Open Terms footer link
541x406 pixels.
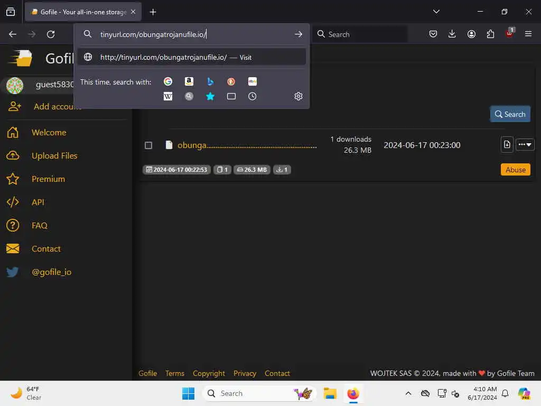(x=174, y=373)
